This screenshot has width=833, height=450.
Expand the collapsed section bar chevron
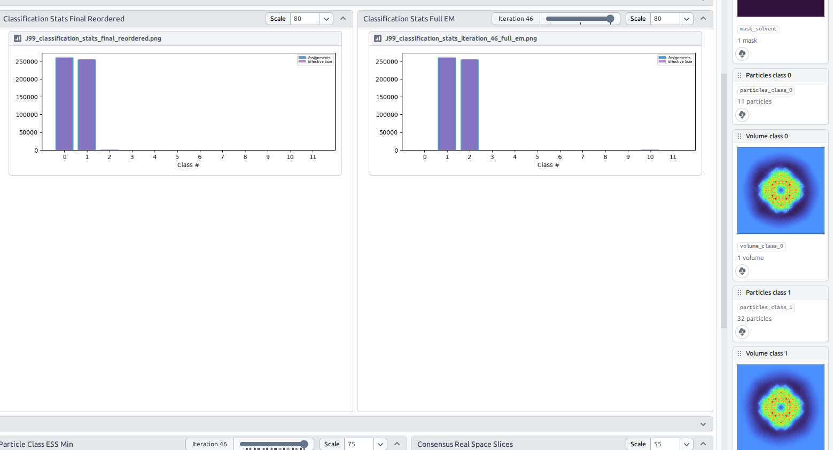point(703,424)
